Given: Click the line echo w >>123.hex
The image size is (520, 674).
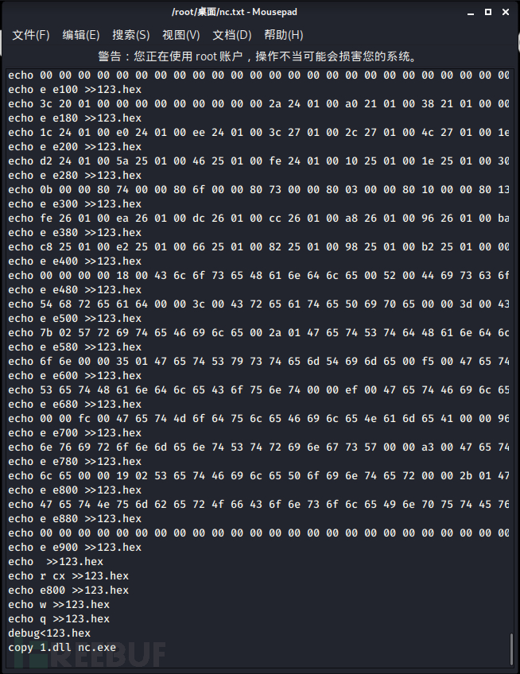Looking at the screenshot, I should pyautogui.click(x=59, y=605).
